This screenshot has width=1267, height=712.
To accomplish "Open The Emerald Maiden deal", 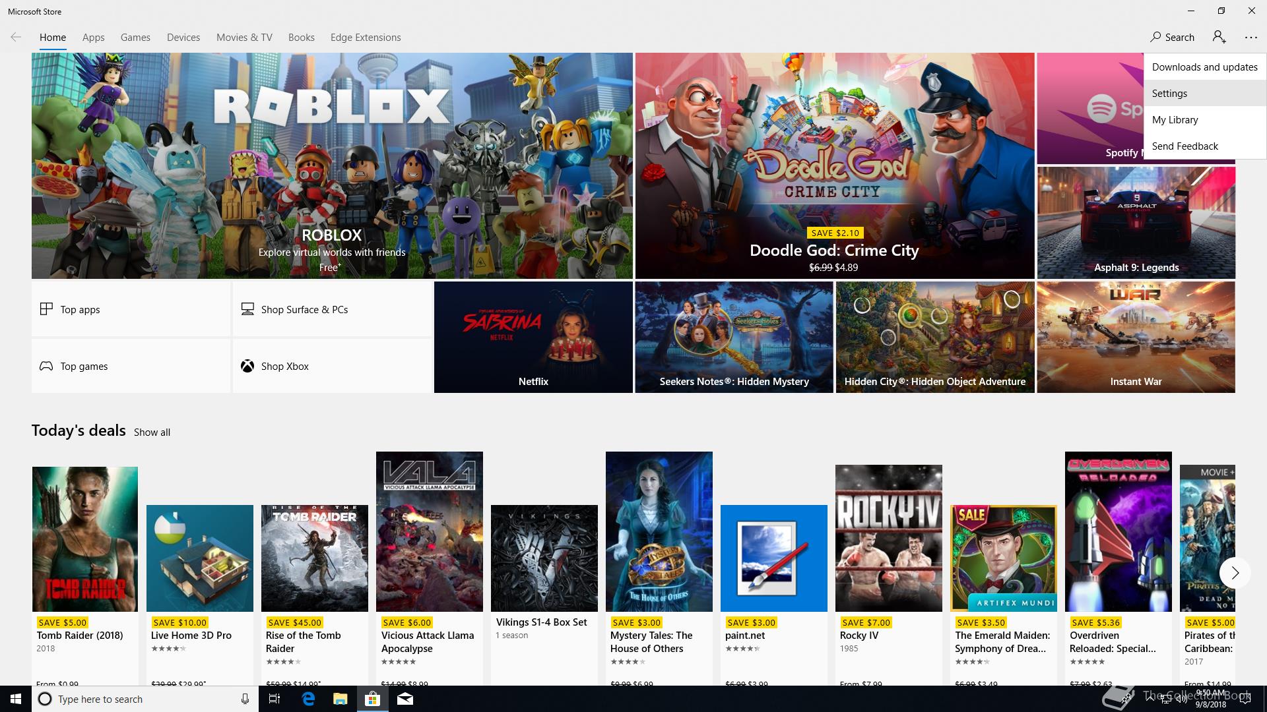I will (x=1004, y=595).
